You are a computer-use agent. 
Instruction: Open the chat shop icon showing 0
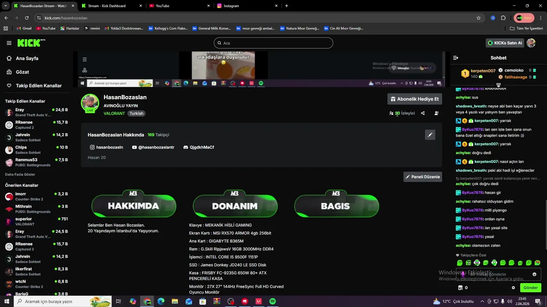(x=463, y=288)
